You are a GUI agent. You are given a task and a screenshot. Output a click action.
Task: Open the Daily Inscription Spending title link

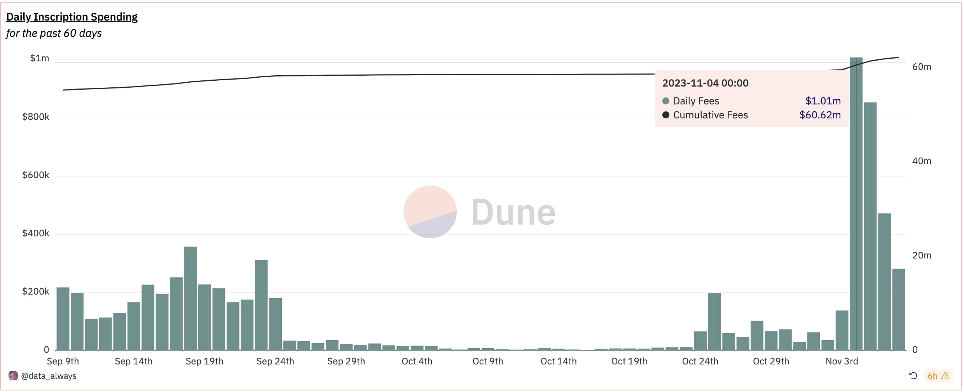[x=72, y=17]
